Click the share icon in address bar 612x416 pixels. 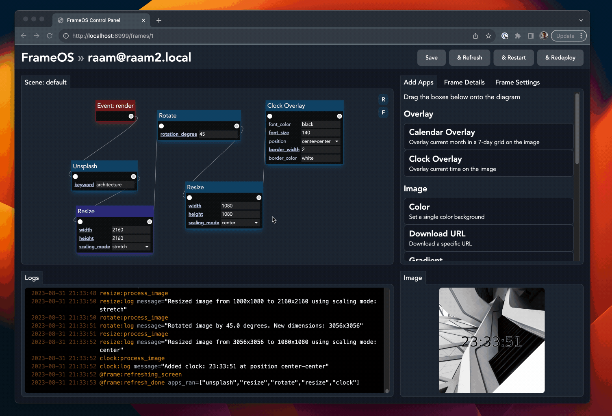click(475, 36)
